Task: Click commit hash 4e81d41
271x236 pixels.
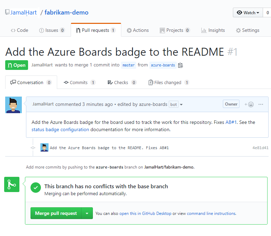Action: (260, 148)
